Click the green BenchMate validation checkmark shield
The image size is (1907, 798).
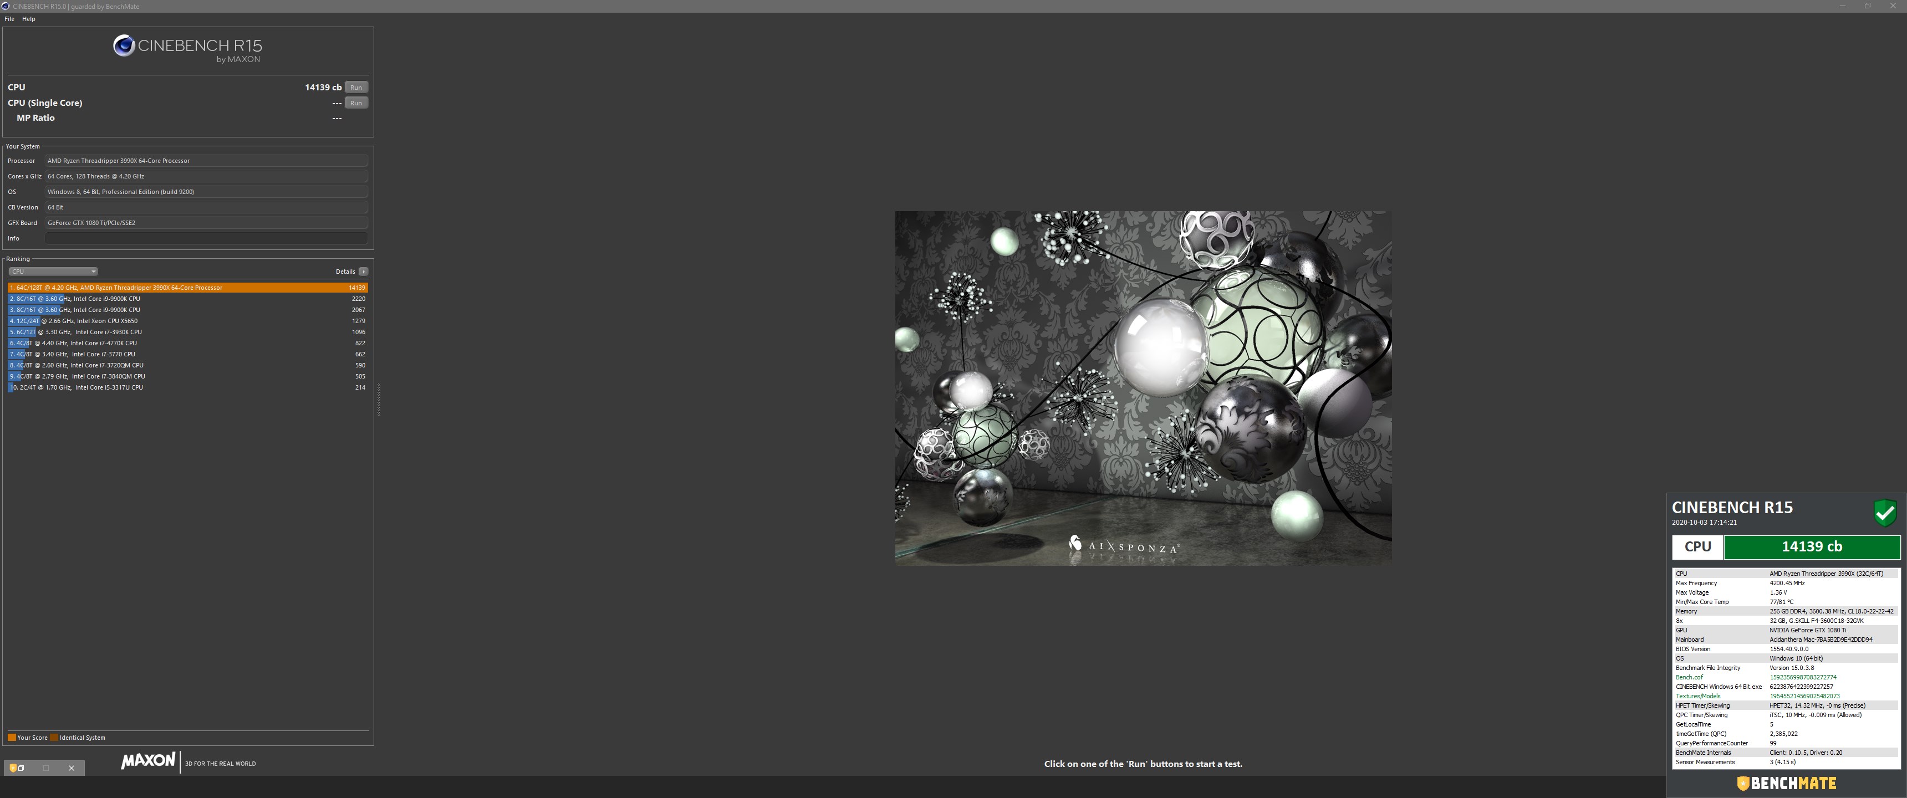point(1885,512)
